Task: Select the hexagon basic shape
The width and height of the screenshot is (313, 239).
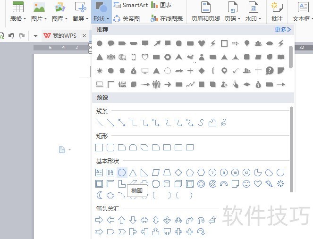Action: 201,173
